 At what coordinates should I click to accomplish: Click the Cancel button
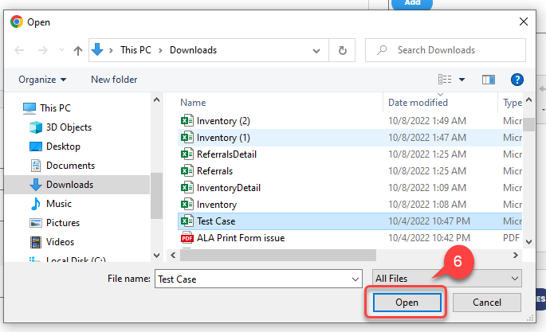[x=487, y=303]
